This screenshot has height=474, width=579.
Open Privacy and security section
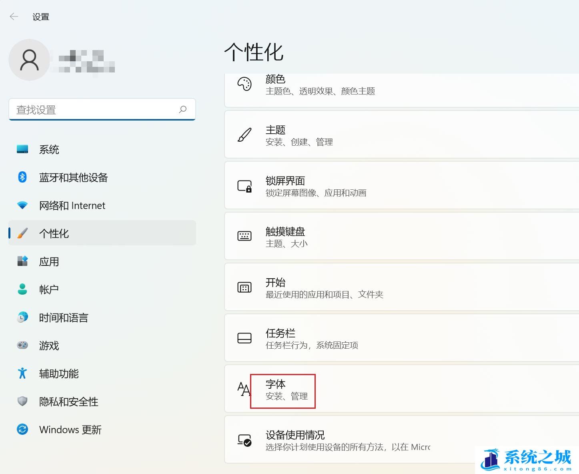coord(68,402)
